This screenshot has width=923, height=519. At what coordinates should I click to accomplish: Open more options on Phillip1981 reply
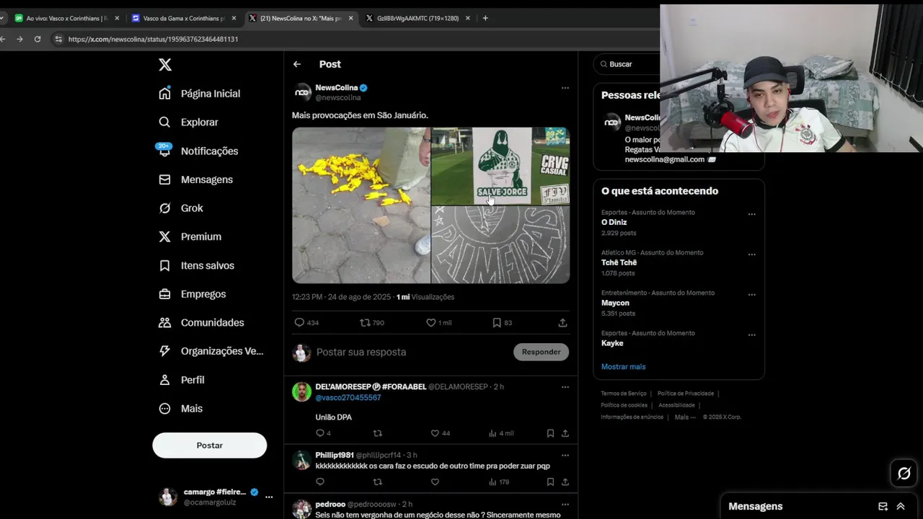coord(565,456)
